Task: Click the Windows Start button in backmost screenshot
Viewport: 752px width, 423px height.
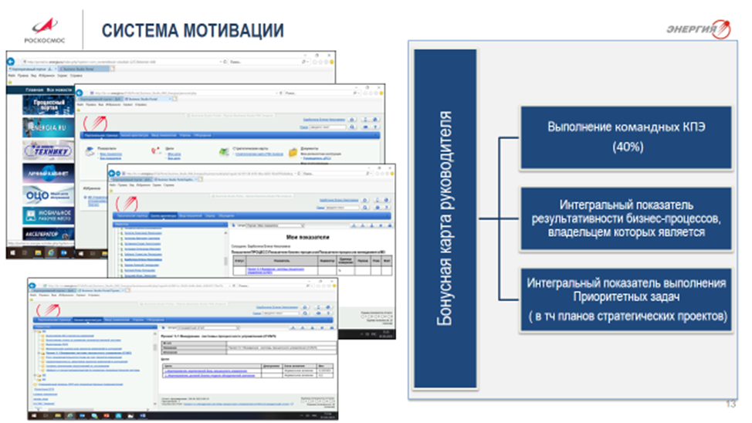Action: point(11,254)
